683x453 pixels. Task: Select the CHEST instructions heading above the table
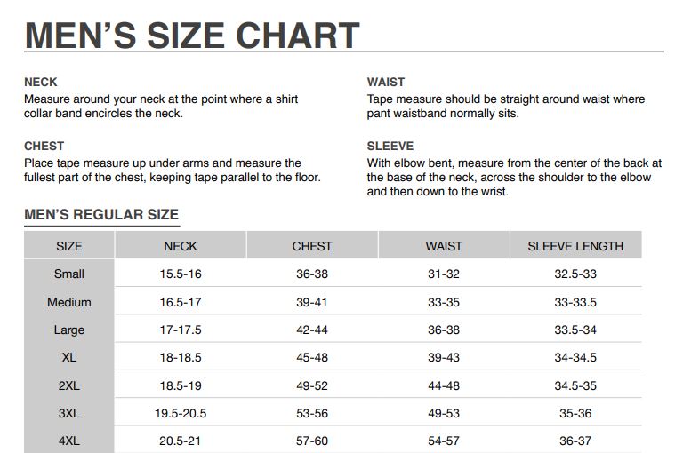[x=44, y=146]
